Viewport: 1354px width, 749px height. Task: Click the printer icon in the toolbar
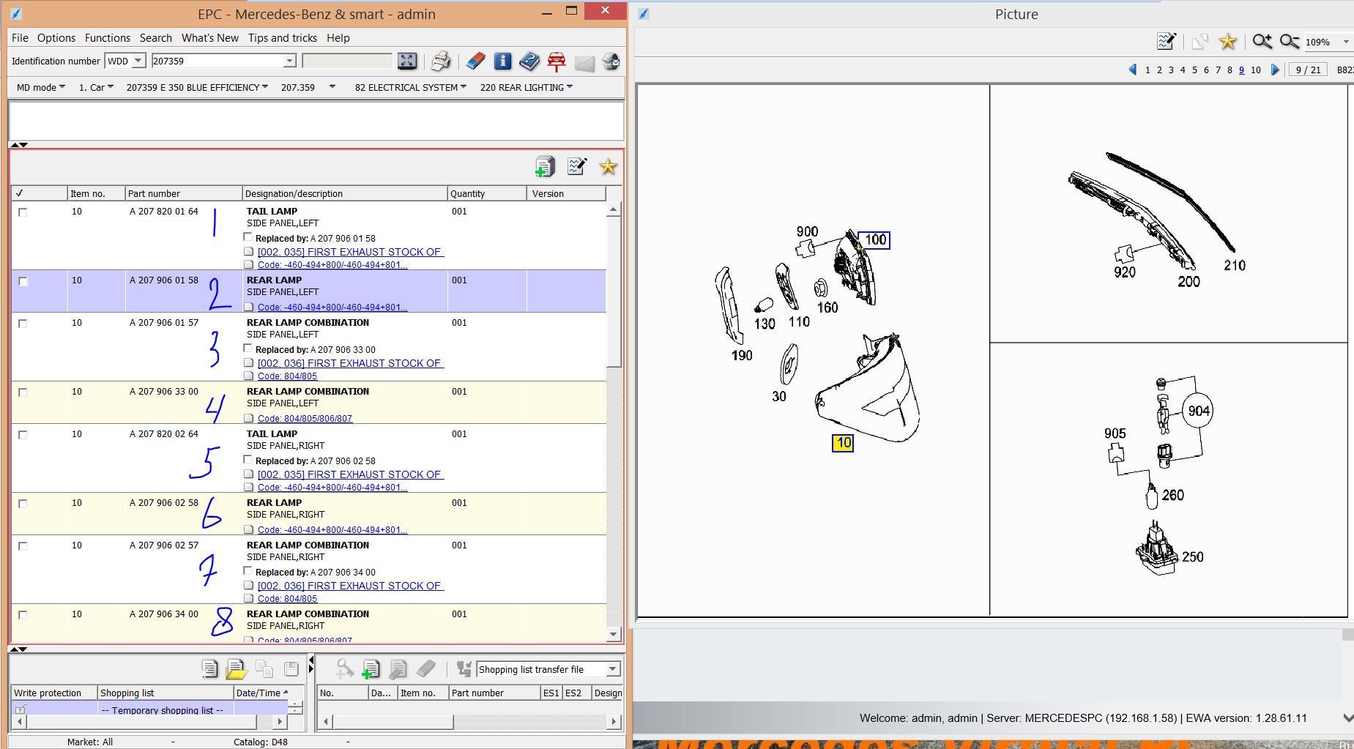point(440,62)
